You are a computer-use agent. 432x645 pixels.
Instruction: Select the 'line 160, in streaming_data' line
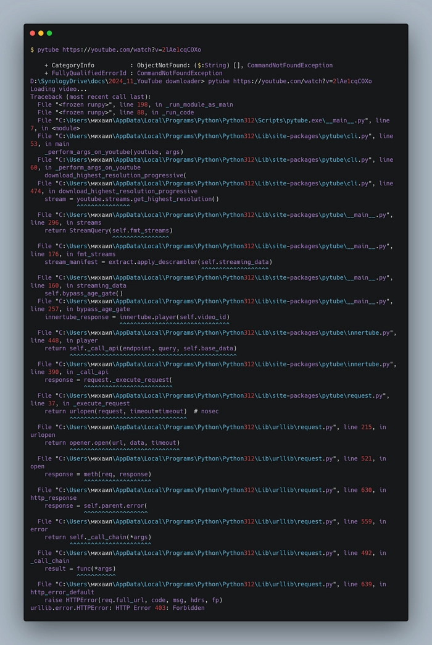tap(78, 285)
